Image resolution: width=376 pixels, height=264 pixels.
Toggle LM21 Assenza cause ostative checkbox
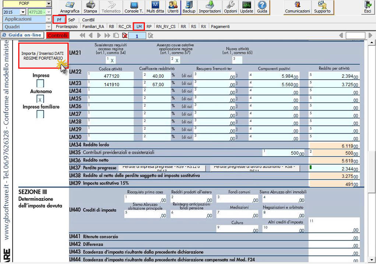pyautogui.click(x=175, y=60)
